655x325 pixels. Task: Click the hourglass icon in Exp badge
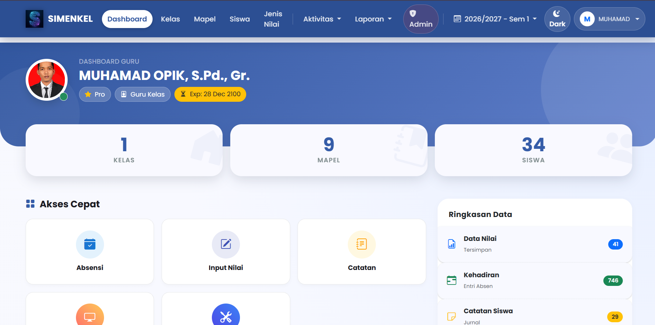[x=183, y=94]
